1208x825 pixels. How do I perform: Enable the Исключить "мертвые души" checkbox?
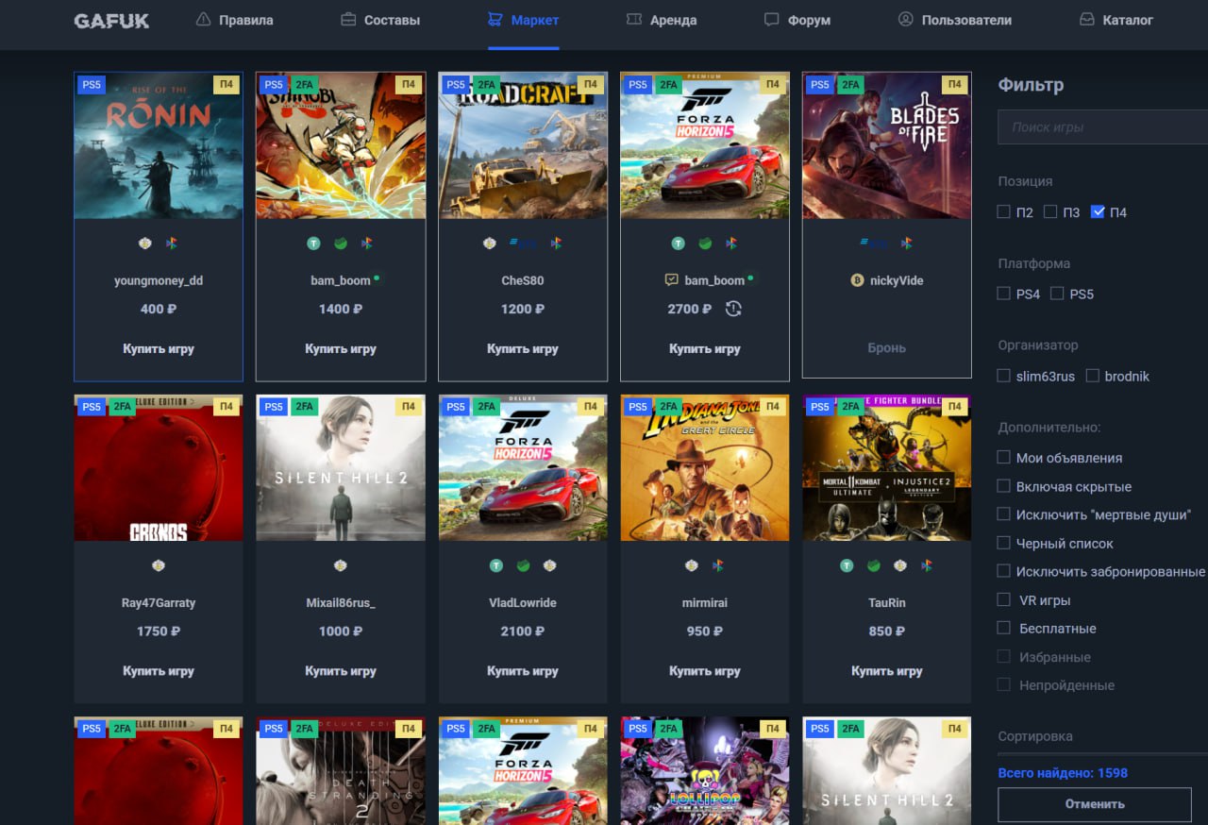[x=1004, y=514]
